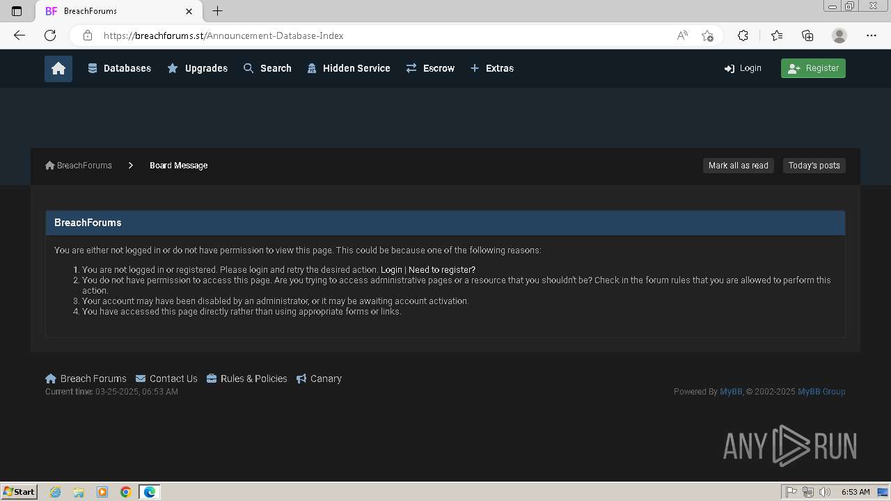Click the green Register button
Screen dimensions: 891x501
coord(813,68)
